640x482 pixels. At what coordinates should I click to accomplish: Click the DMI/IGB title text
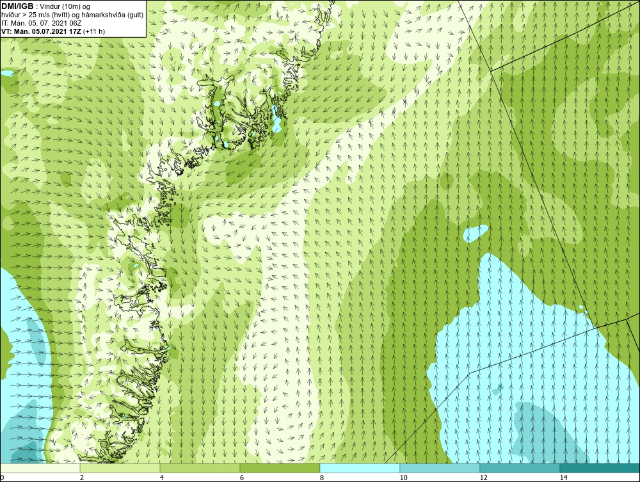coord(17,6)
